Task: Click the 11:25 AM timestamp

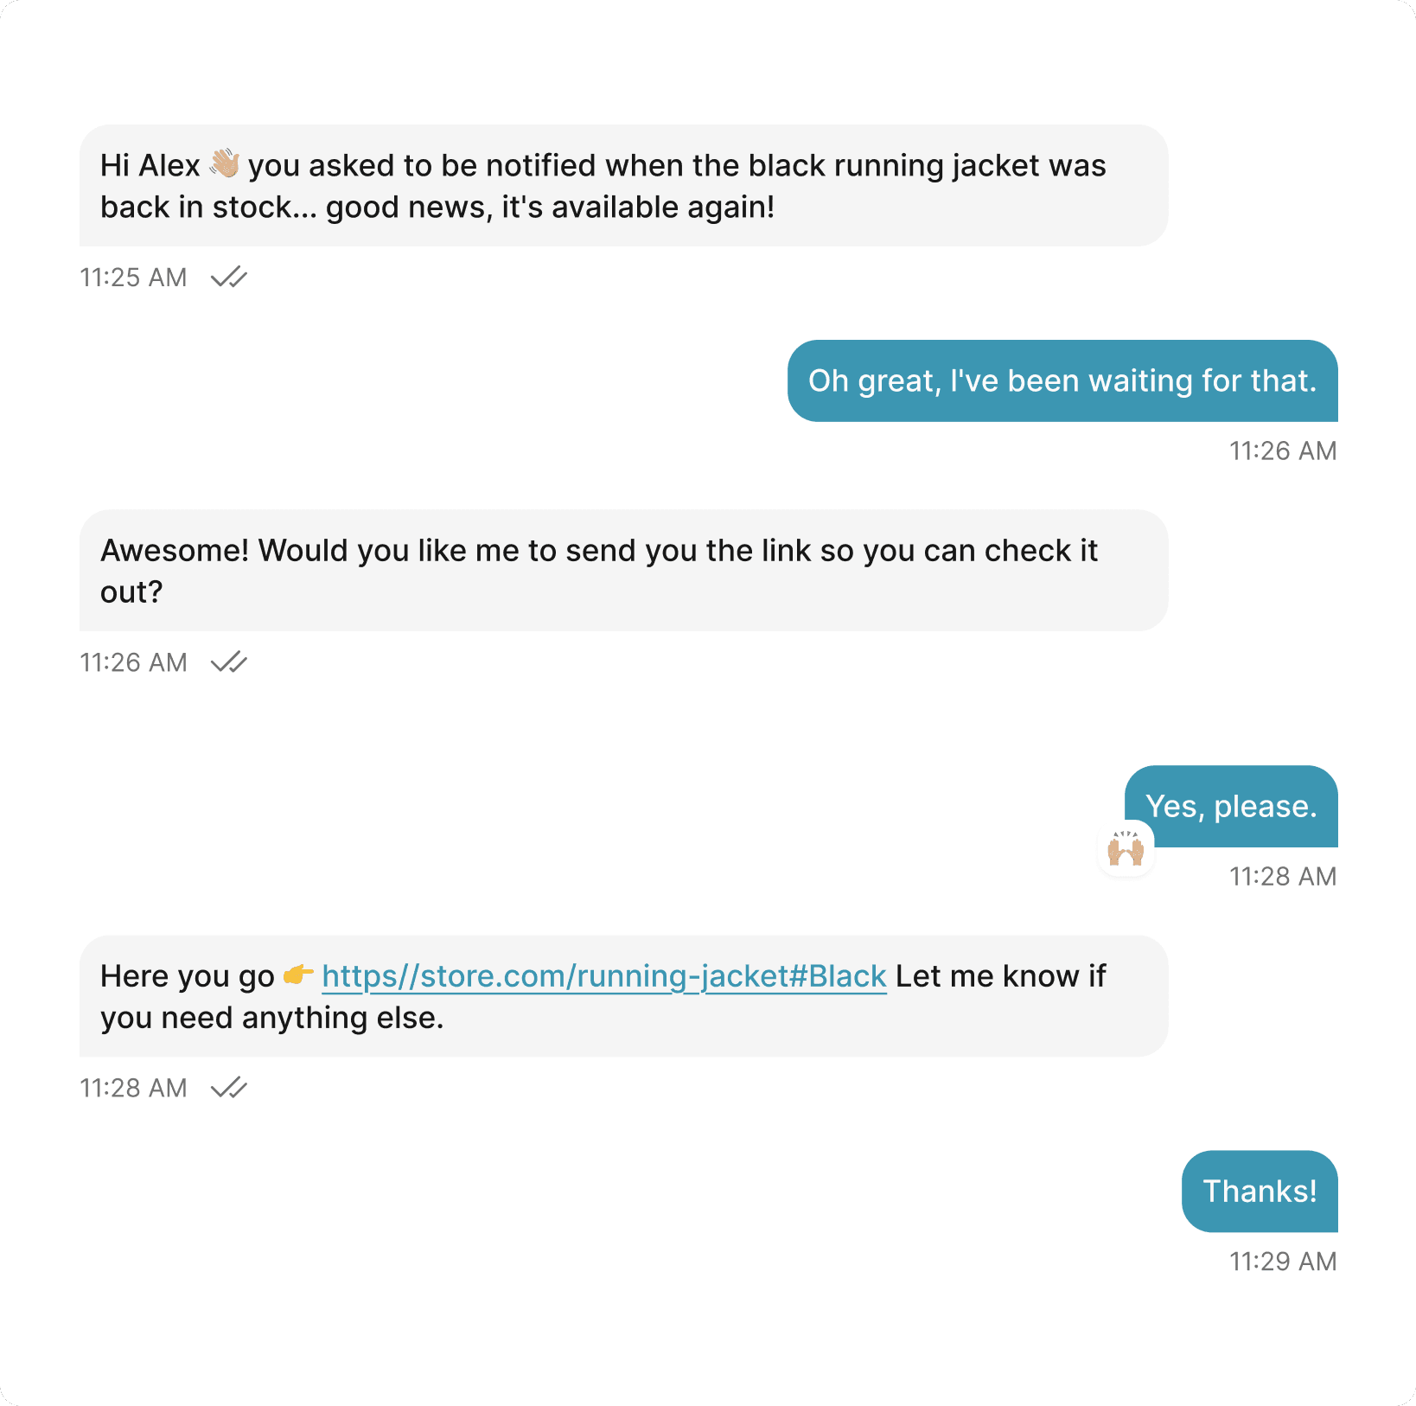Action: tap(133, 278)
